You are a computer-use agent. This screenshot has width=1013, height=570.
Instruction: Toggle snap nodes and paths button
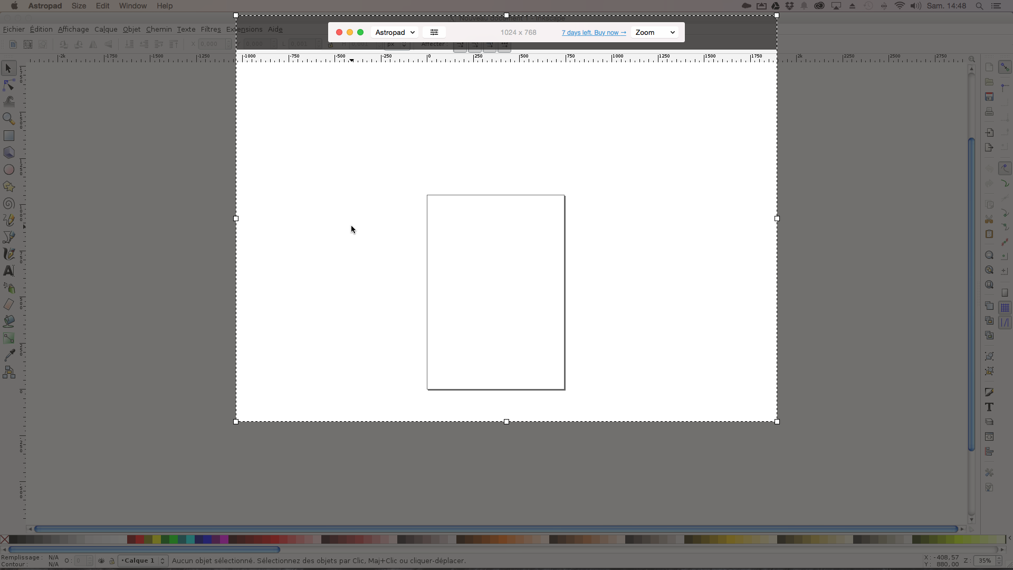pos(1005,168)
